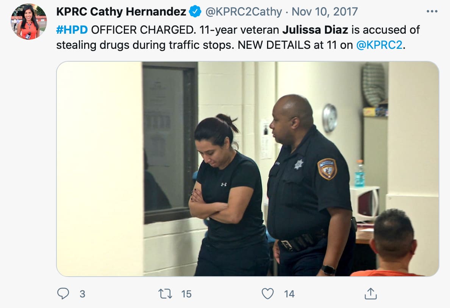Enlarge the attached tweet photo
This screenshot has height=308, width=450.
(247, 169)
